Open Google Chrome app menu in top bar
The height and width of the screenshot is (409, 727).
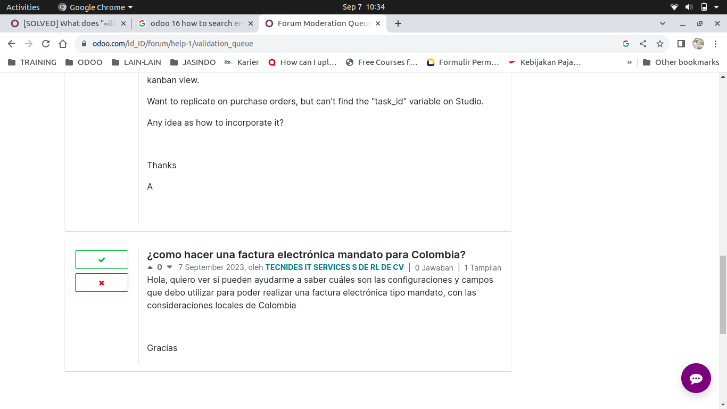[96, 7]
